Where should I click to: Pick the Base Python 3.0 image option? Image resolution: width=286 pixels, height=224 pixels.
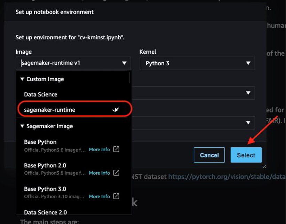45,189
